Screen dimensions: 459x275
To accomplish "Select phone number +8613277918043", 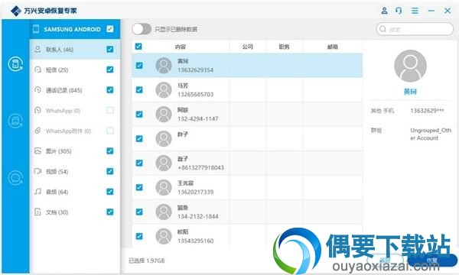I will [x=200, y=168].
